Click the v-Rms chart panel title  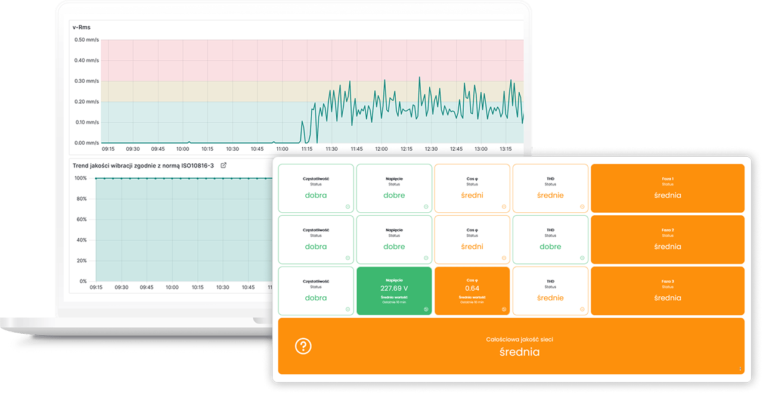(x=82, y=27)
